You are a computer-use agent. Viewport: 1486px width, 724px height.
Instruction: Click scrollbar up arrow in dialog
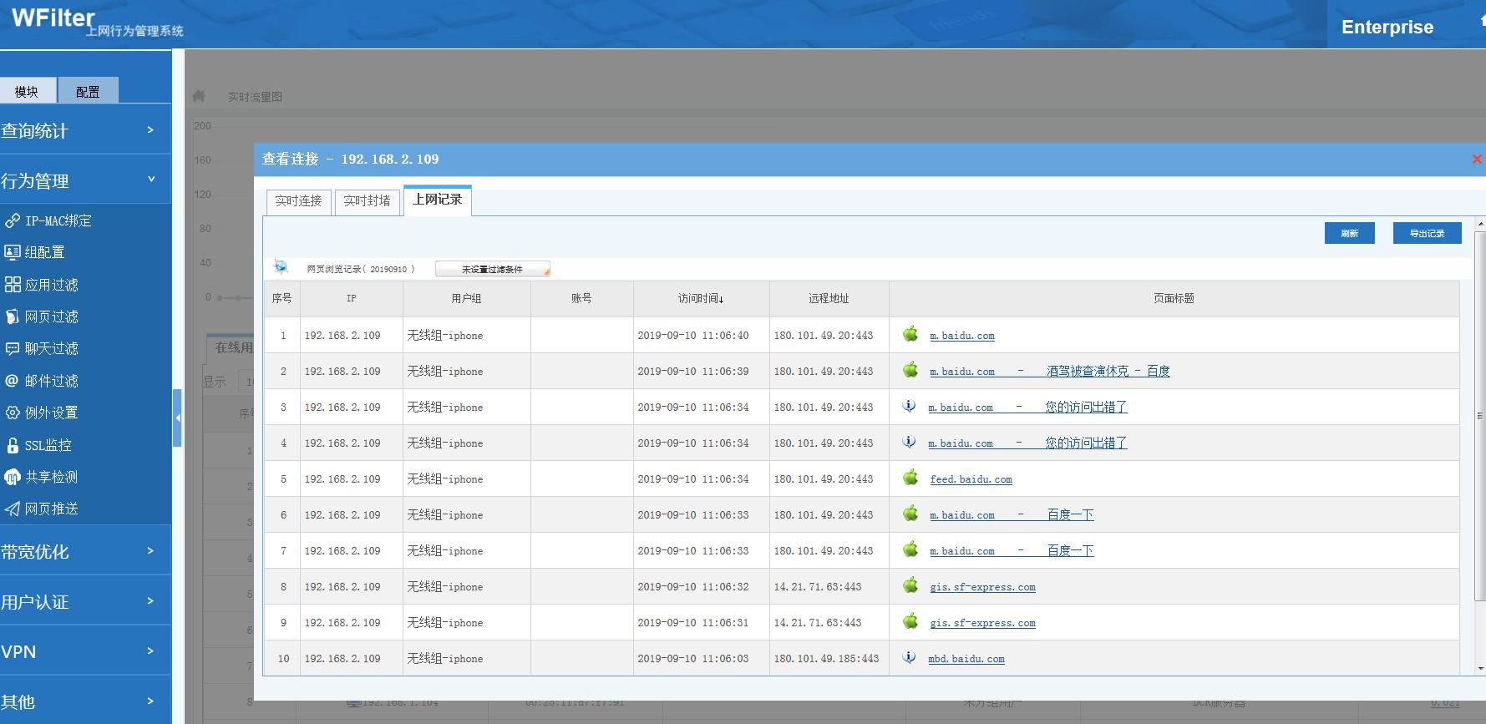click(x=1480, y=225)
